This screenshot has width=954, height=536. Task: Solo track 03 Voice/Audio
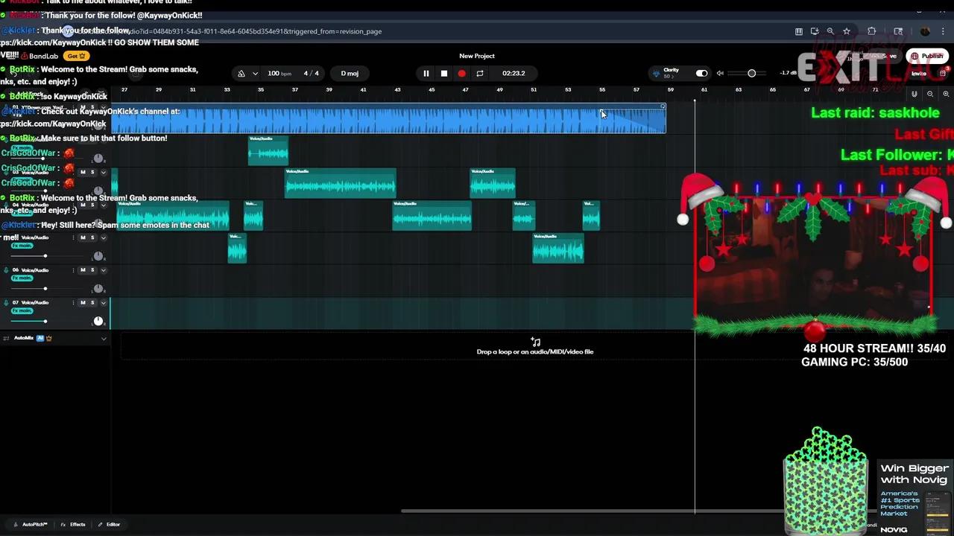(92, 172)
